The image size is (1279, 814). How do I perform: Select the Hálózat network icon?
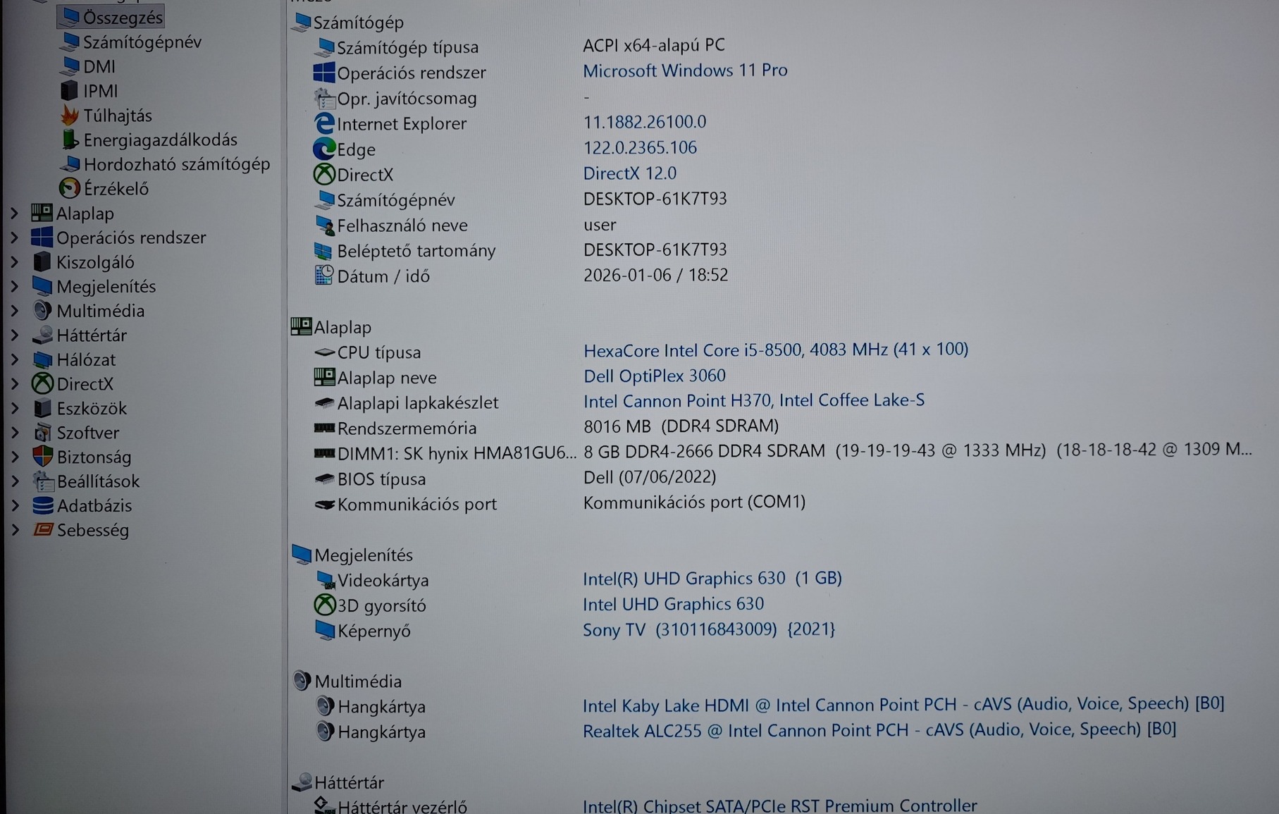tap(43, 359)
